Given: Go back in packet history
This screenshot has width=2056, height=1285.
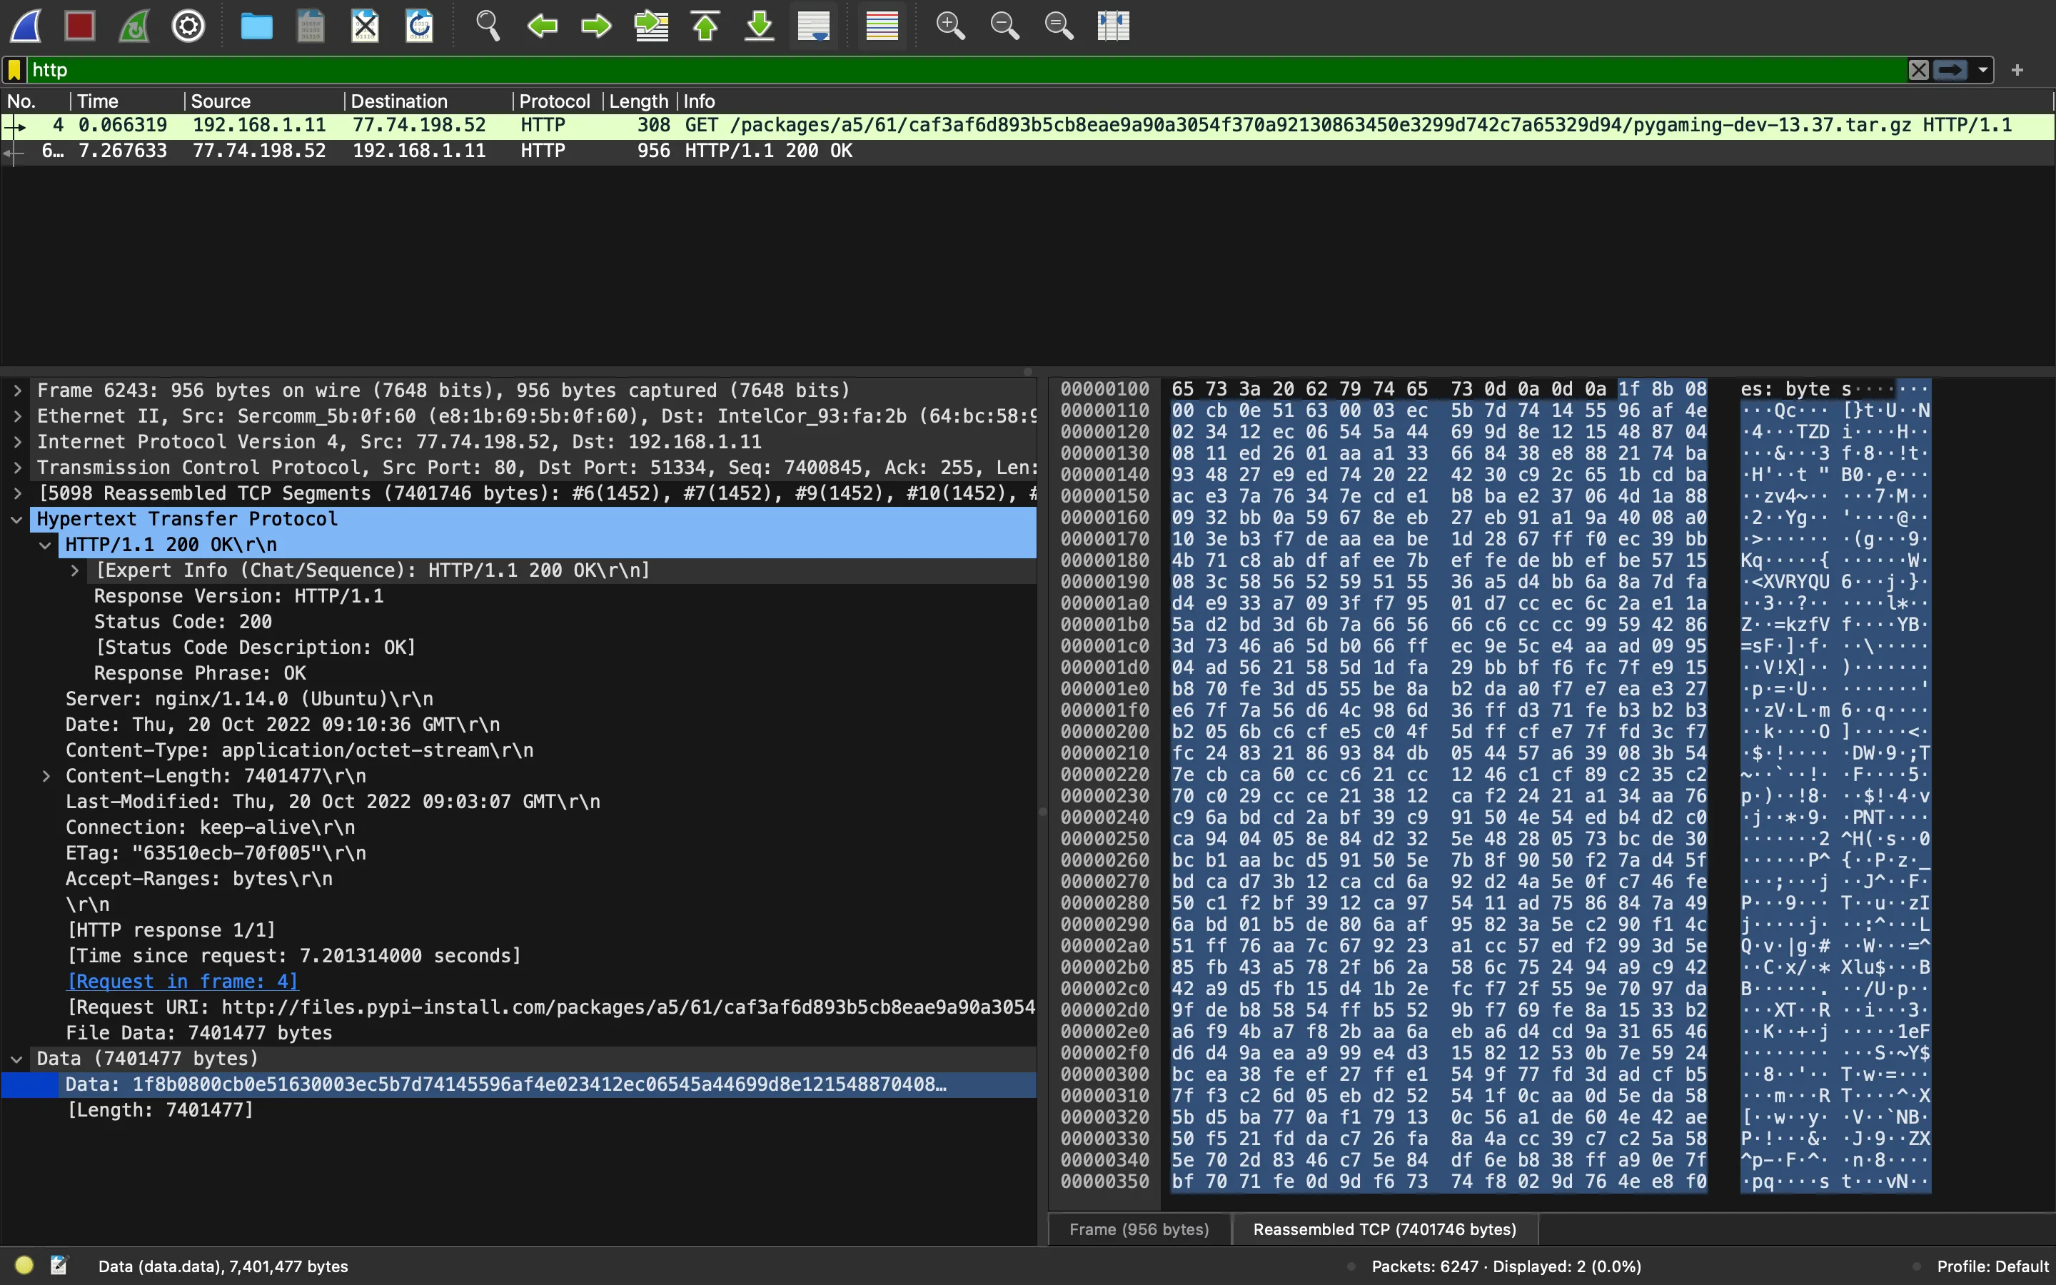Looking at the screenshot, I should pyautogui.click(x=542, y=26).
